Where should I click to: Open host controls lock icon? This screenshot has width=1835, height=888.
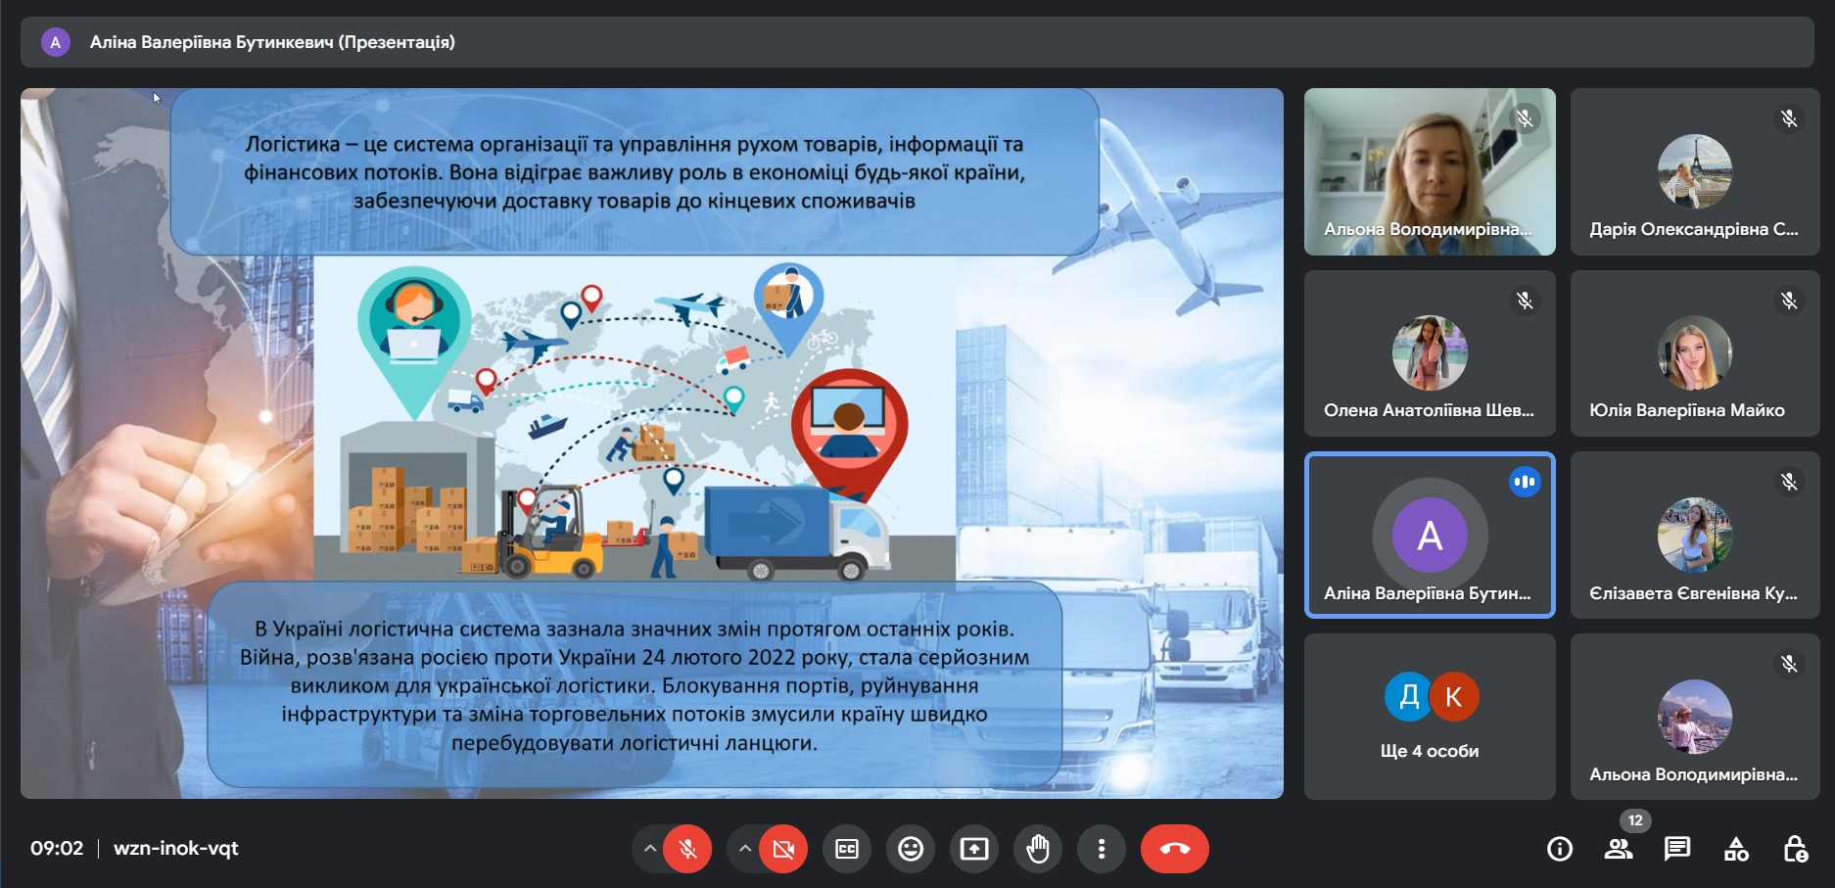pos(1795,849)
